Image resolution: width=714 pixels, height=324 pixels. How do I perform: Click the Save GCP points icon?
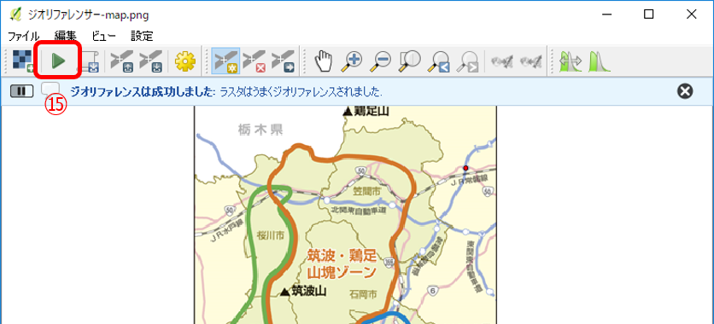coord(150,61)
